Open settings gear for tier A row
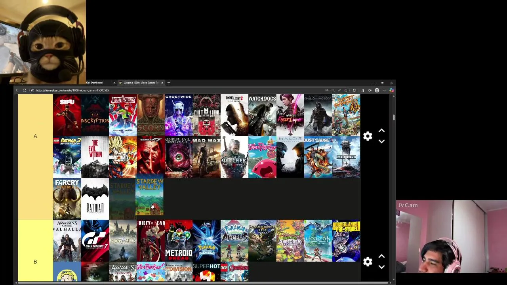507x285 pixels. (368, 136)
